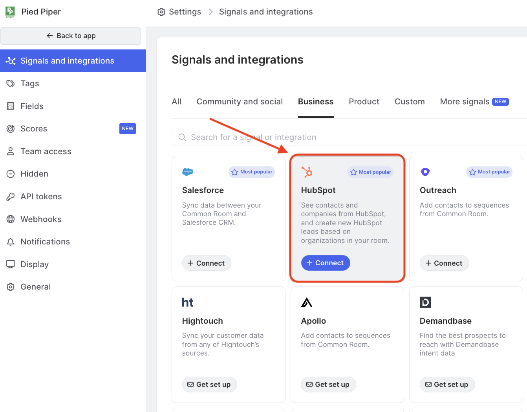Open the Custom tab
This screenshot has height=412, width=527.
[x=410, y=102]
